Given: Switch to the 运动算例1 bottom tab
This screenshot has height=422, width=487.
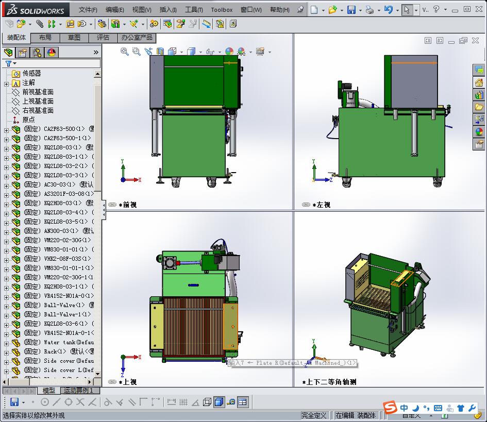Looking at the screenshot, I should point(77,391).
